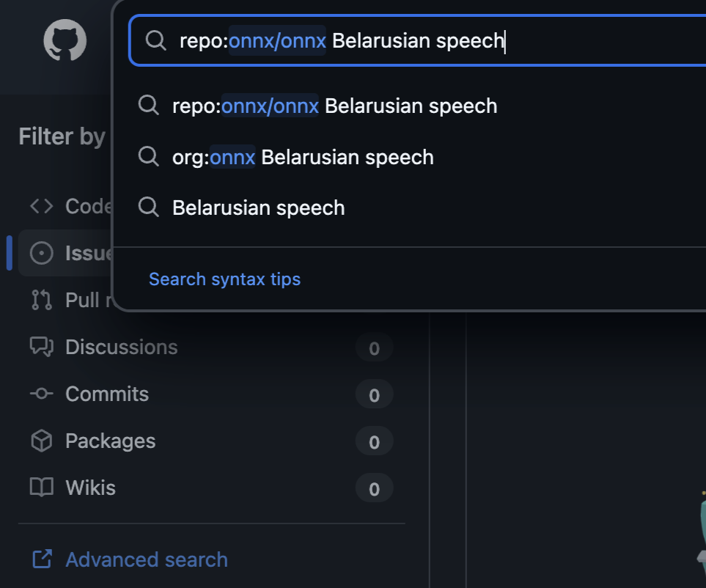Open Search syntax tips link

[224, 279]
